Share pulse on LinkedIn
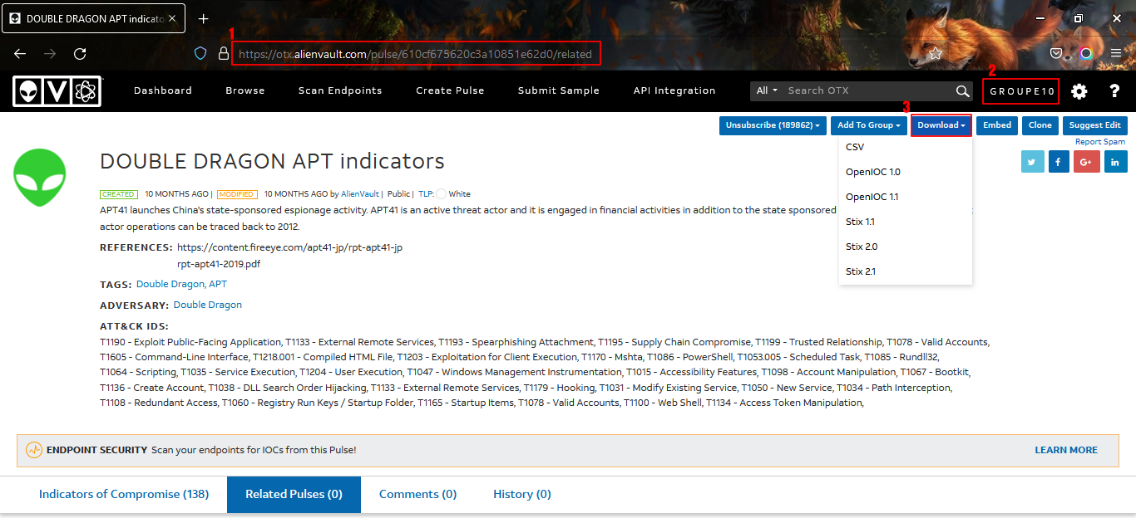 pos(1114,163)
